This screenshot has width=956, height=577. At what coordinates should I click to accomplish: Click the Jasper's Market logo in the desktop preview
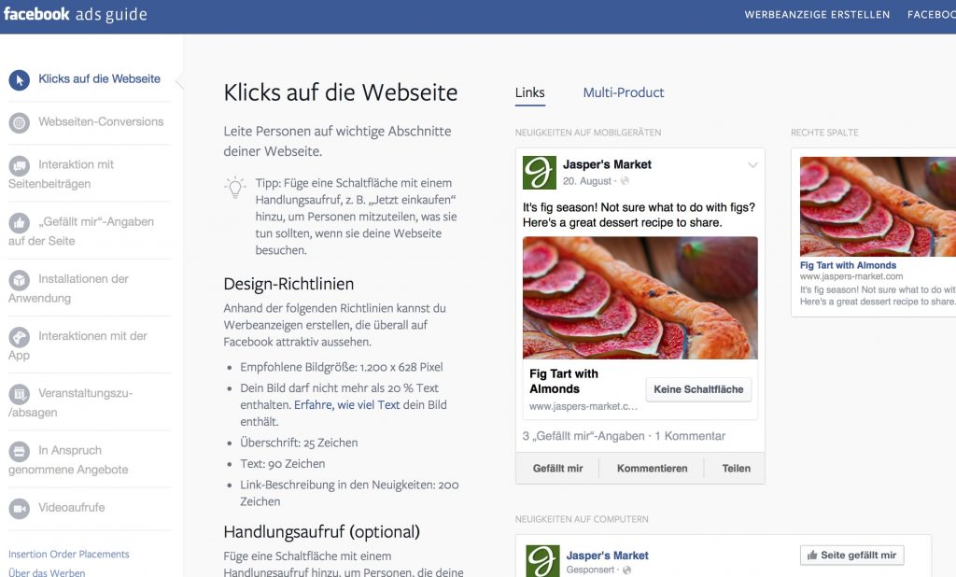pos(542,561)
